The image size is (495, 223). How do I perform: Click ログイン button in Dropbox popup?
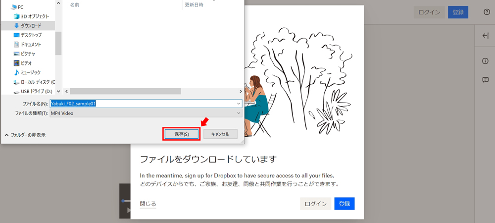[315, 204]
